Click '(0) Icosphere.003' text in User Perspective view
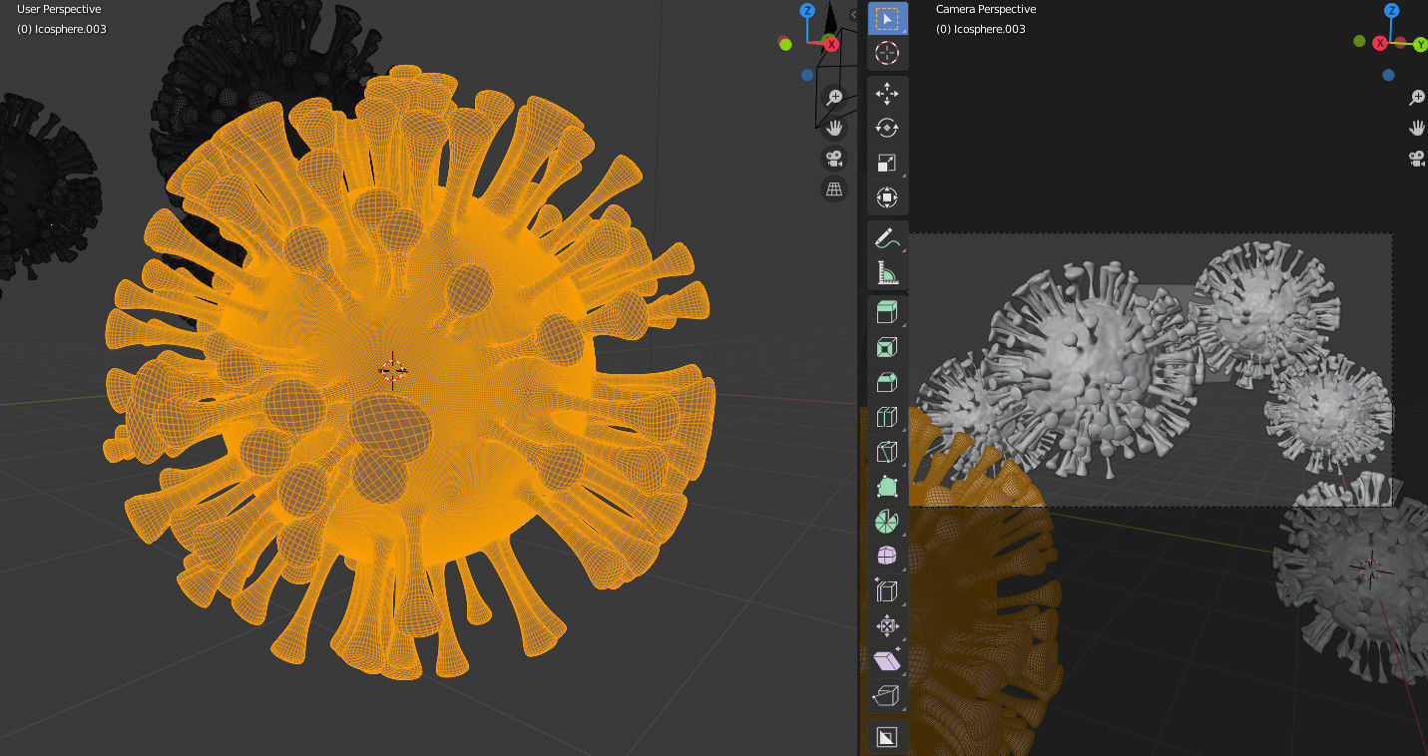The height and width of the screenshot is (756, 1428). point(62,29)
